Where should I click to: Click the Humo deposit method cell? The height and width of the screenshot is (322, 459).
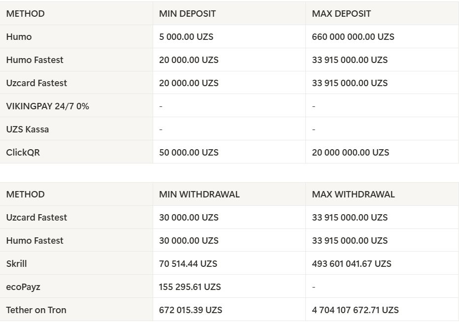[19, 37]
